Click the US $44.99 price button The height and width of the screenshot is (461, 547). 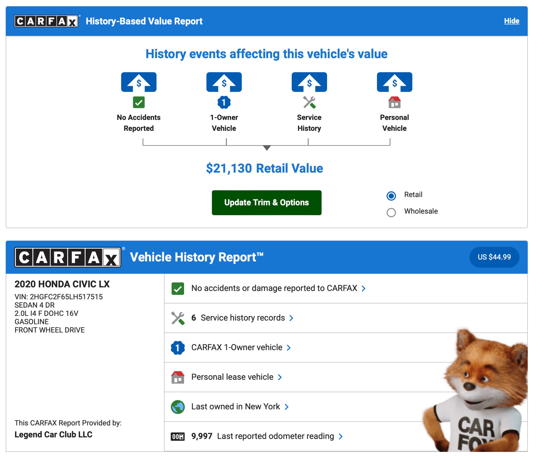point(494,257)
